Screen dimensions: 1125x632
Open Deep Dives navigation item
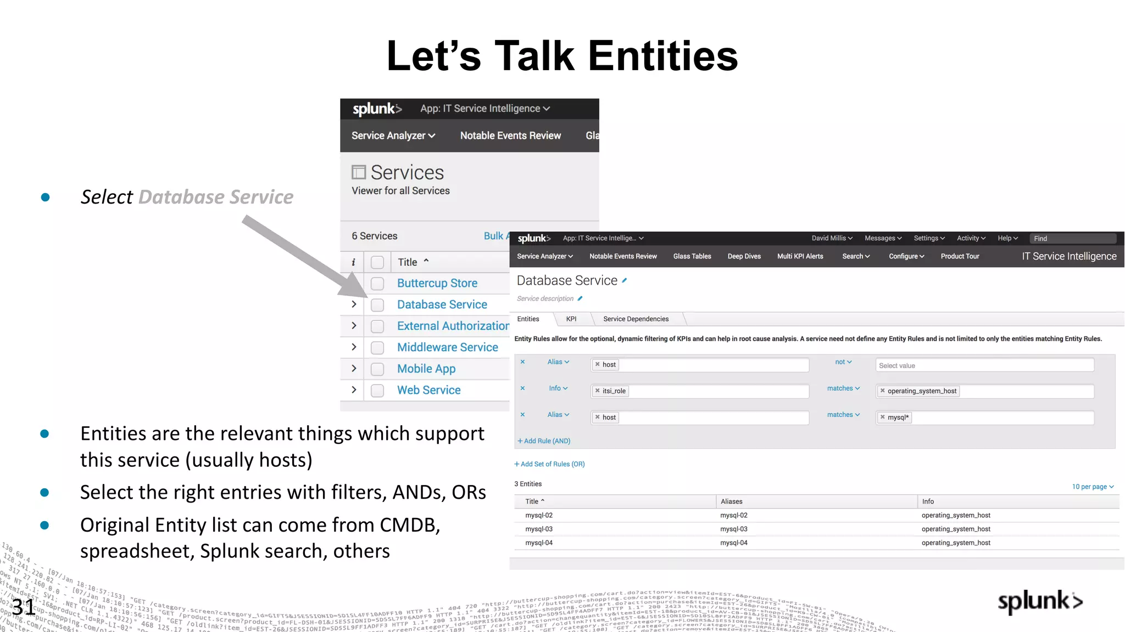point(744,256)
